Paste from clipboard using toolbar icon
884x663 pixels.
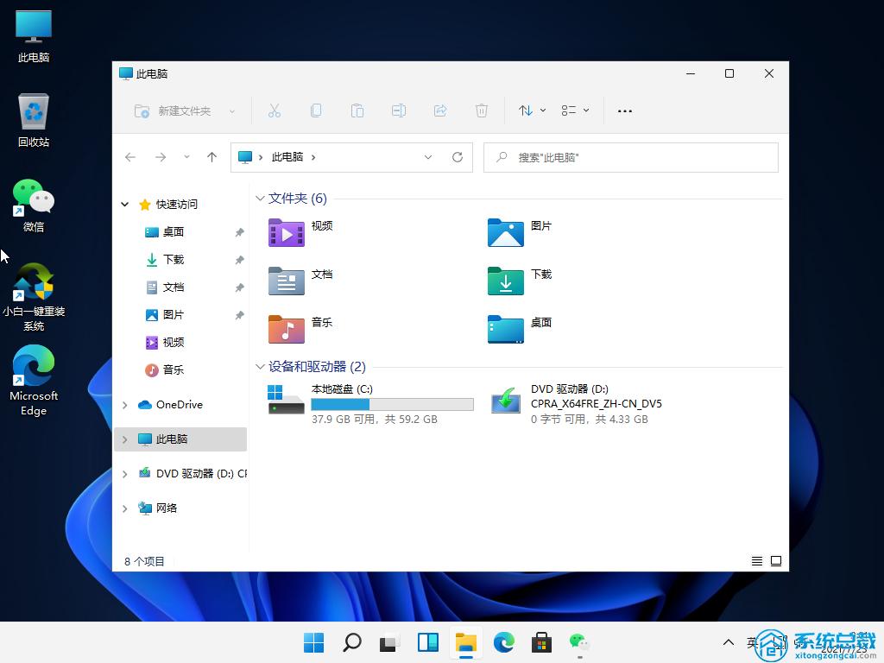click(x=357, y=110)
